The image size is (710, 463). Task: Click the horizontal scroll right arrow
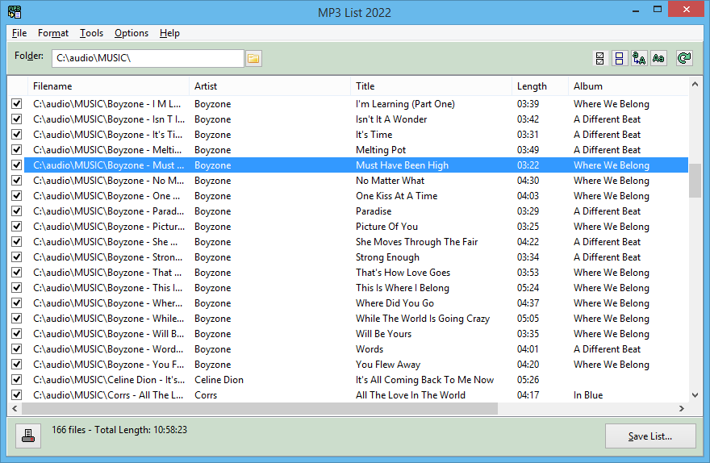tap(682, 409)
